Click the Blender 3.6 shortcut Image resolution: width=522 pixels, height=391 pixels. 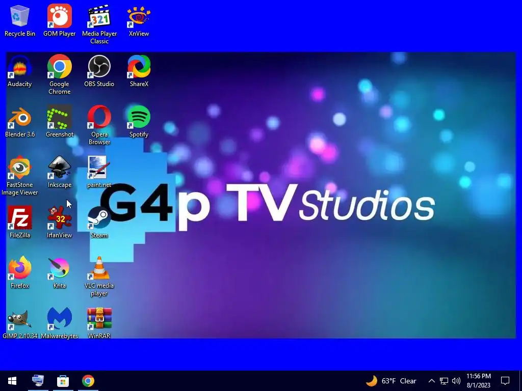[20, 122]
